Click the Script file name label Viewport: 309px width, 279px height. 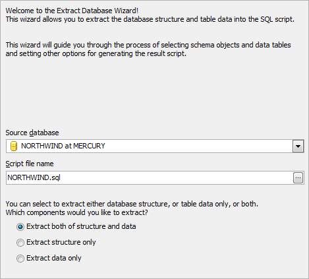click(x=30, y=164)
